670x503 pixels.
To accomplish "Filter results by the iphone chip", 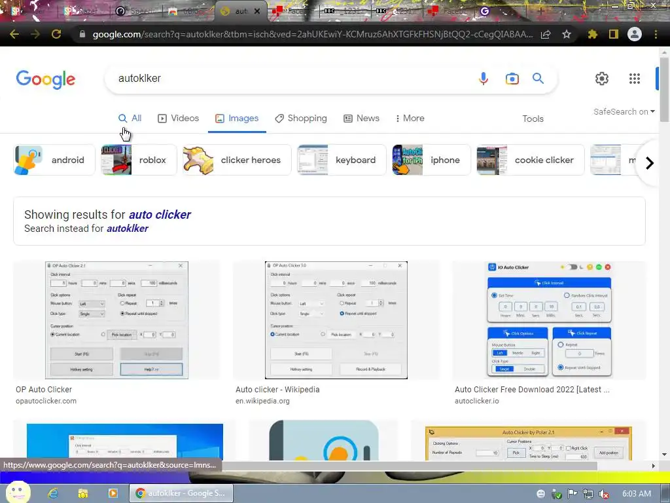I will click(x=432, y=160).
